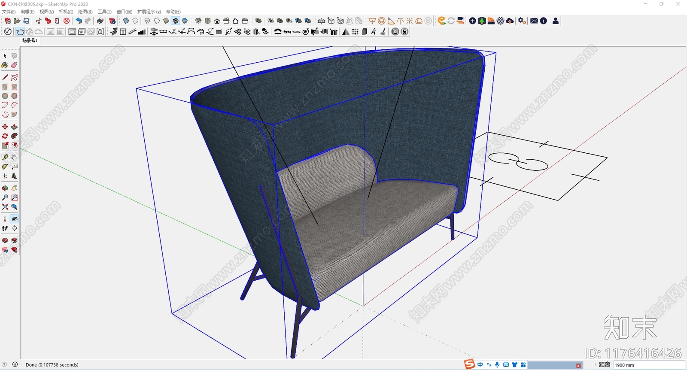Viewport: 687px width, 370px height.
Task: Select the Walk footprints tool
Action: pyautogui.click(x=5, y=228)
